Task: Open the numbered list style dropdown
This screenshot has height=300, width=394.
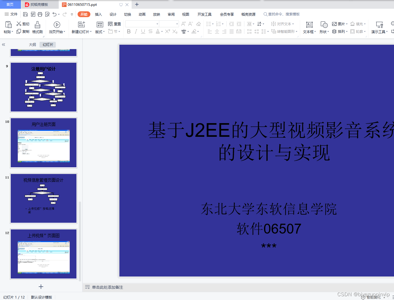Action: (x=223, y=24)
